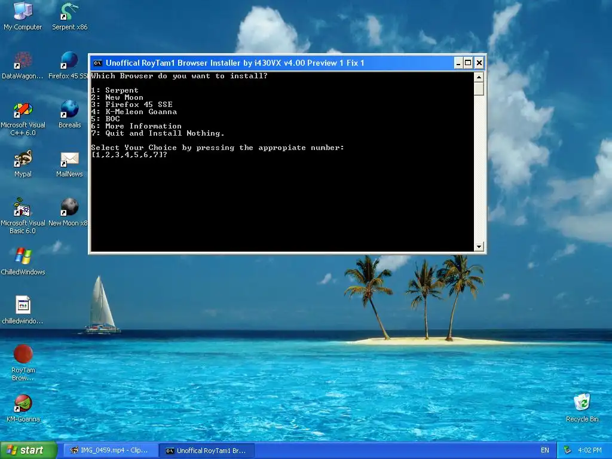Click the '5: BOC' line
612x459 pixels.
coord(105,119)
